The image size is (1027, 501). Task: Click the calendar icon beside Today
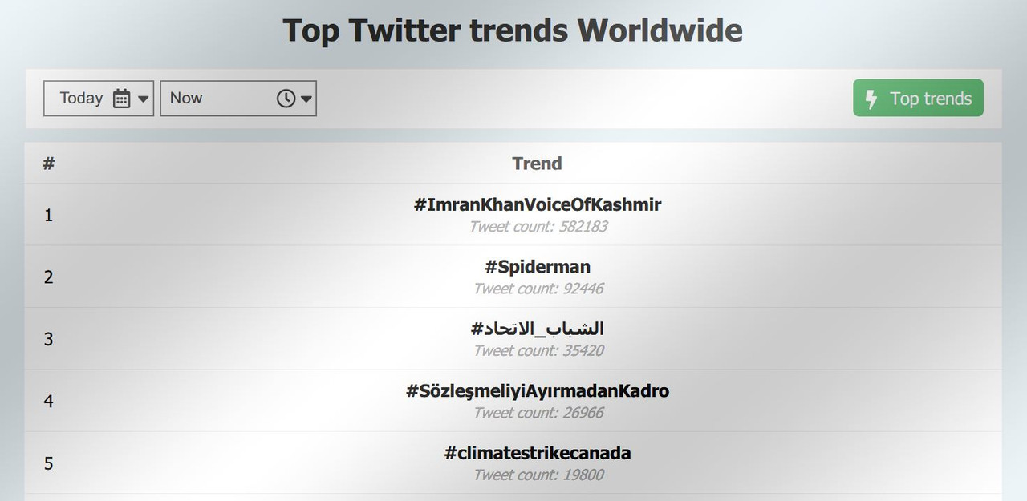pyautogui.click(x=121, y=99)
